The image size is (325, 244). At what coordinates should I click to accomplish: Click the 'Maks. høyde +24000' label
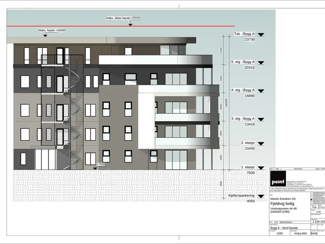tap(52, 30)
